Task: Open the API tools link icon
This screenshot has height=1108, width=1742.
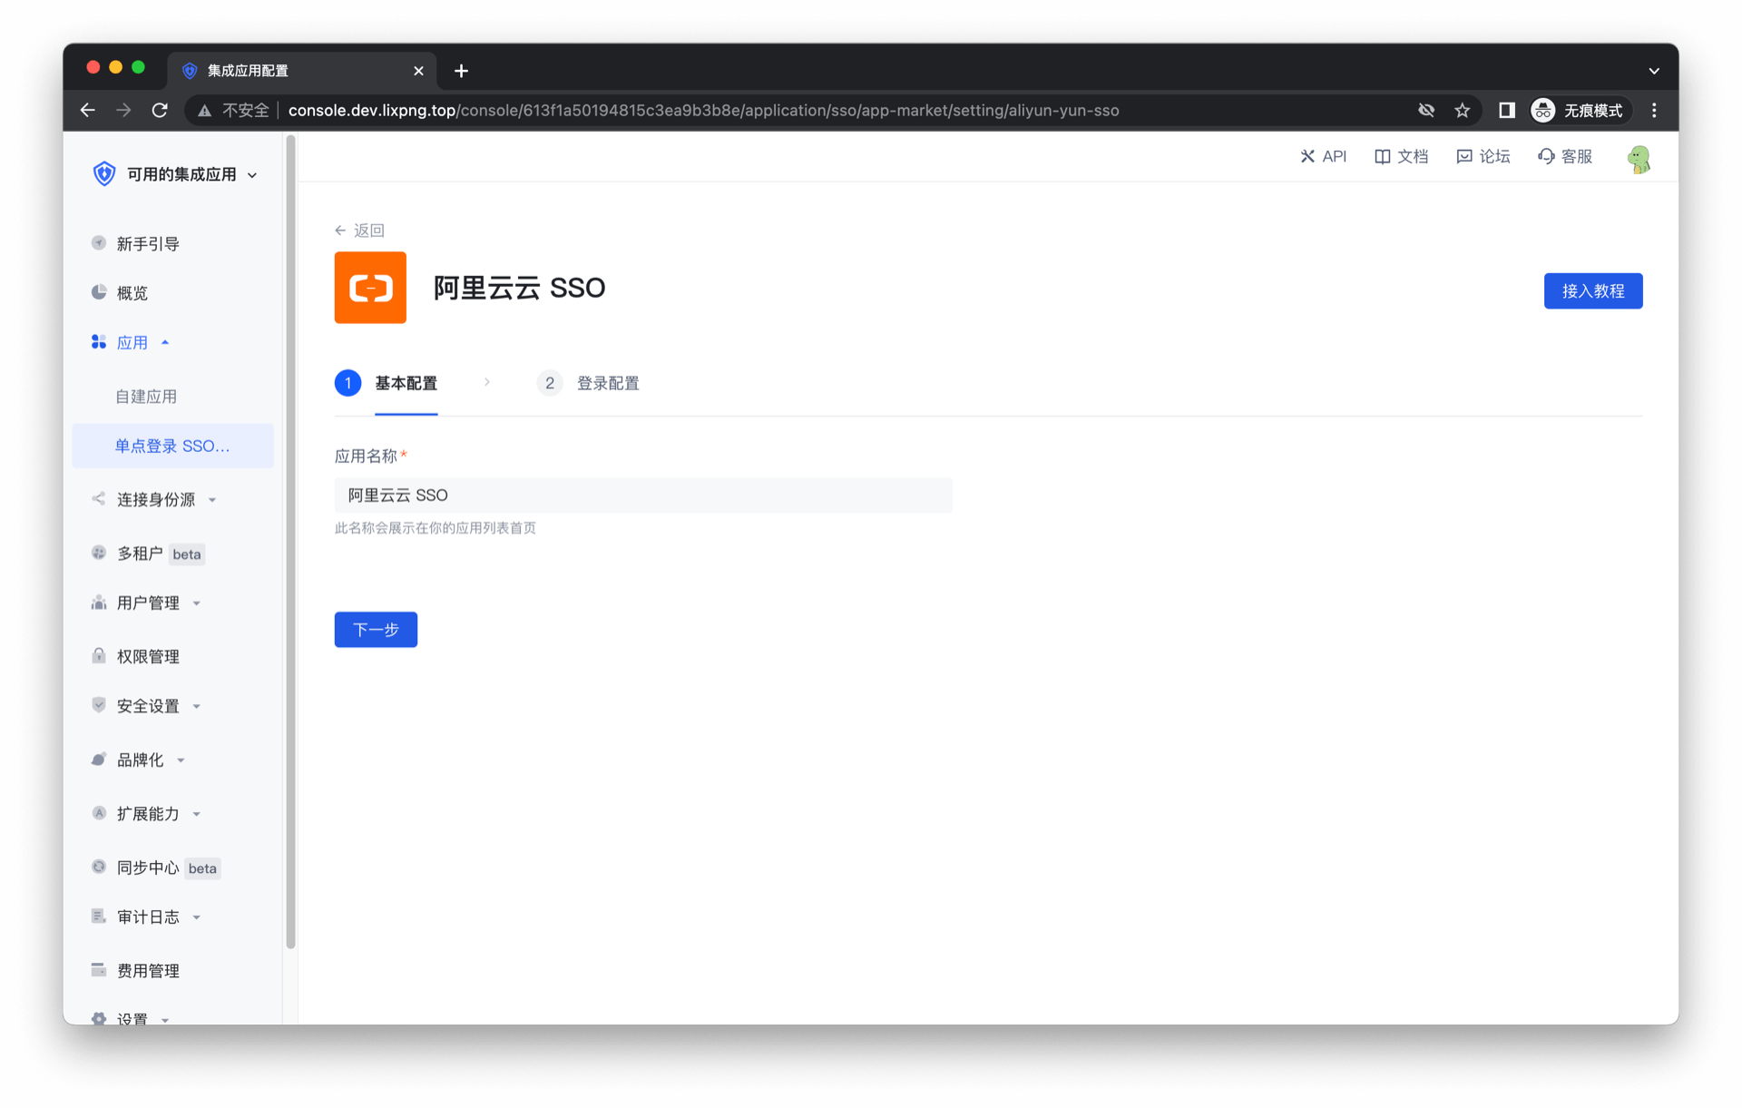Action: (1307, 156)
